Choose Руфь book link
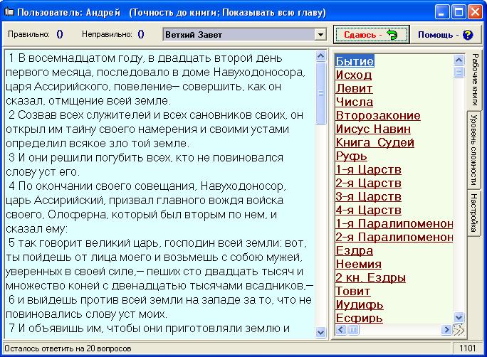 [x=351, y=156]
